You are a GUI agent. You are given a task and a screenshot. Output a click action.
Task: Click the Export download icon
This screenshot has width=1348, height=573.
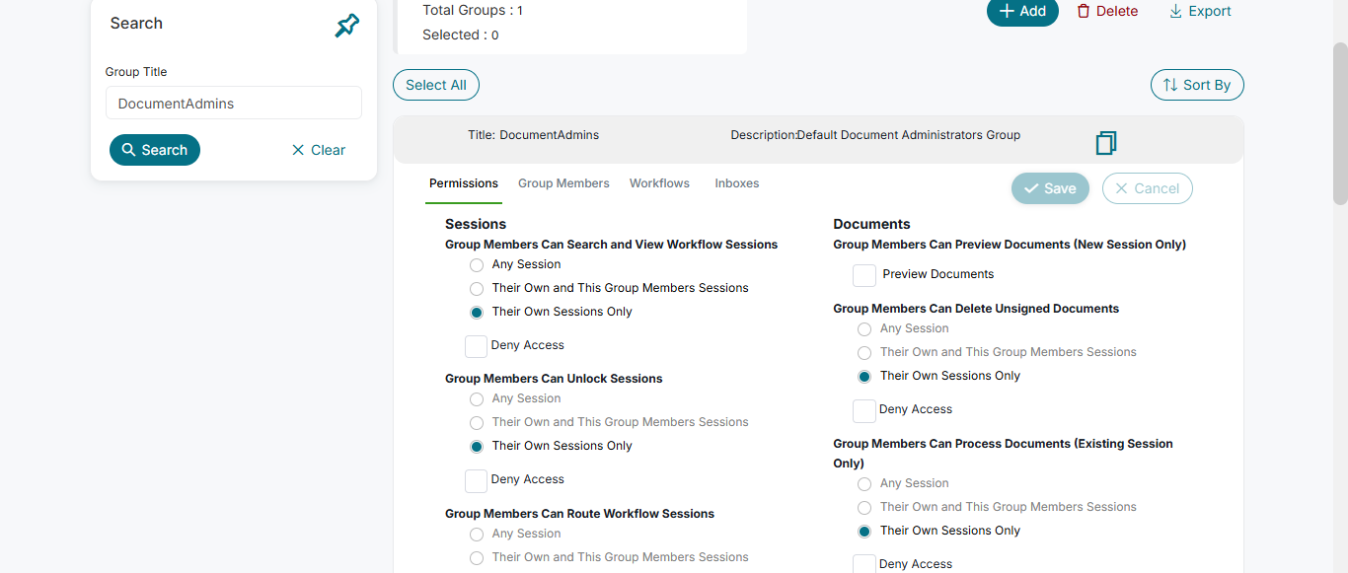1175,11
